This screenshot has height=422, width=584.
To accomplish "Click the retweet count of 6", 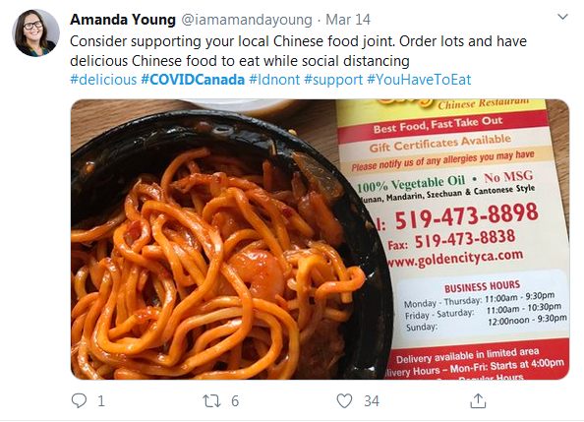I will 235,401.
